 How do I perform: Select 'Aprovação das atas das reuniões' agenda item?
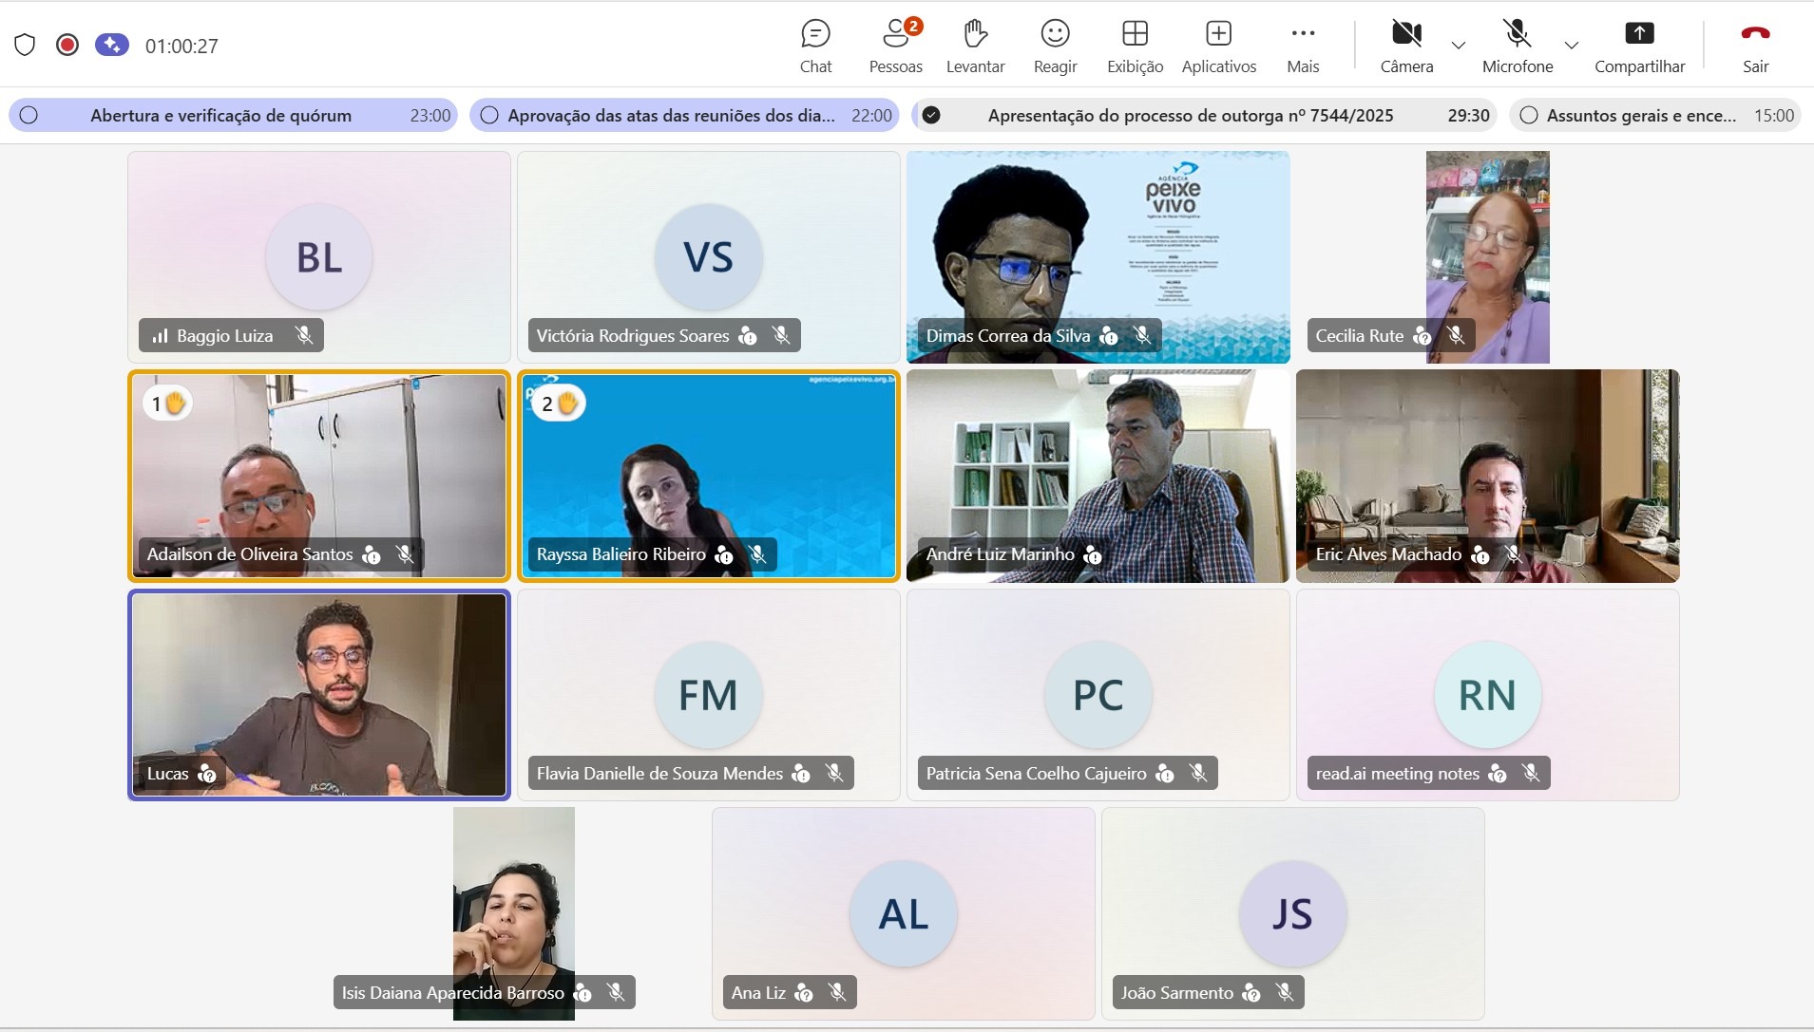point(671,116)
